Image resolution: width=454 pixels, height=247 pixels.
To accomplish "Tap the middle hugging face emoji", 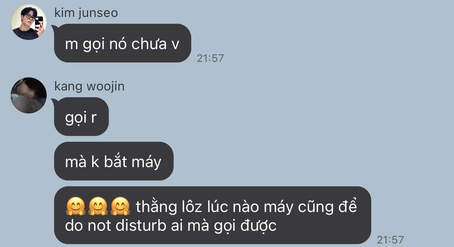I will click(98, 207).
